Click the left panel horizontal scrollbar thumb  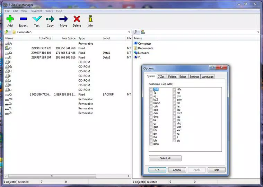point(52,176)
